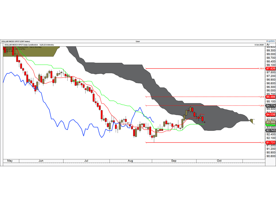Click the 'Oct' month label on the time axis

click(x=219, y=161)
